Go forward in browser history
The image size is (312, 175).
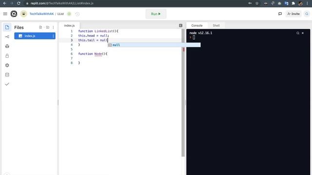[x=12, y=3]
